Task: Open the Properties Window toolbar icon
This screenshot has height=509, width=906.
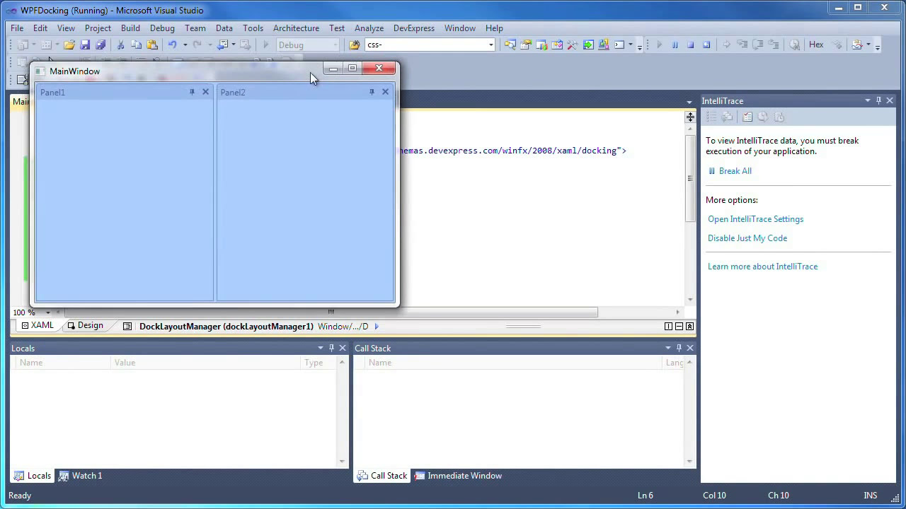Action: point(526,45)
